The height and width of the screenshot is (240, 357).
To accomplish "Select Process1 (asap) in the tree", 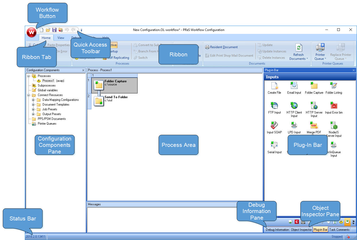I will [x=51, y=81].
